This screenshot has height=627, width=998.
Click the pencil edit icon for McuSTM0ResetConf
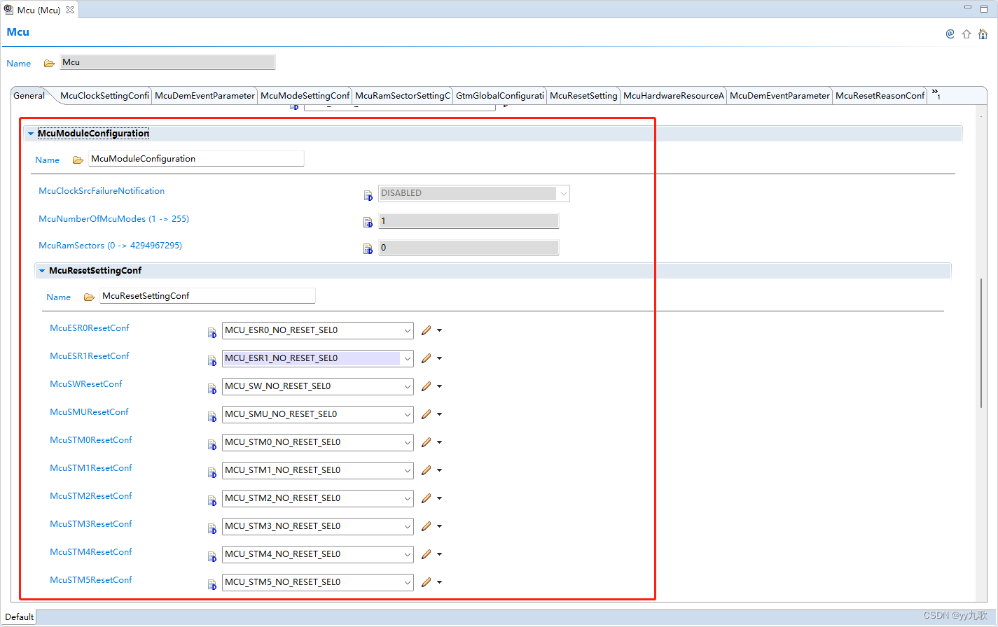(x=426, y=442)
